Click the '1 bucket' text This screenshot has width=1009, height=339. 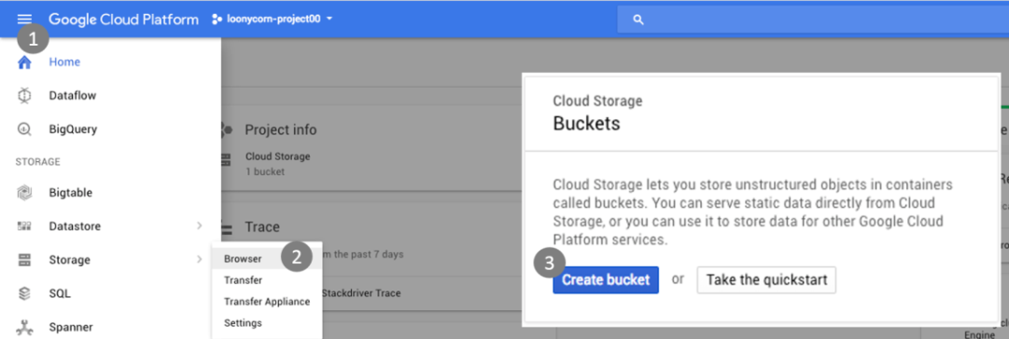click(265, 171)
